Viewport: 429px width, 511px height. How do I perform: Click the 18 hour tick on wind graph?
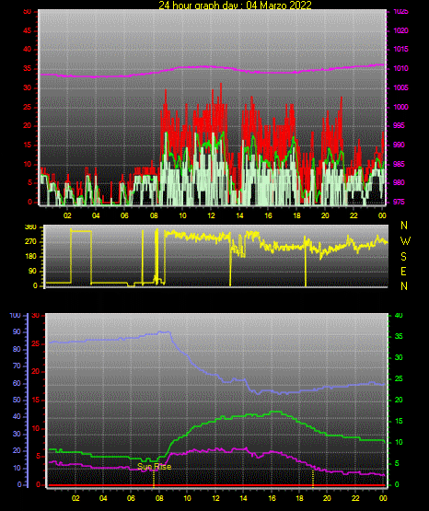coord(296,215)
